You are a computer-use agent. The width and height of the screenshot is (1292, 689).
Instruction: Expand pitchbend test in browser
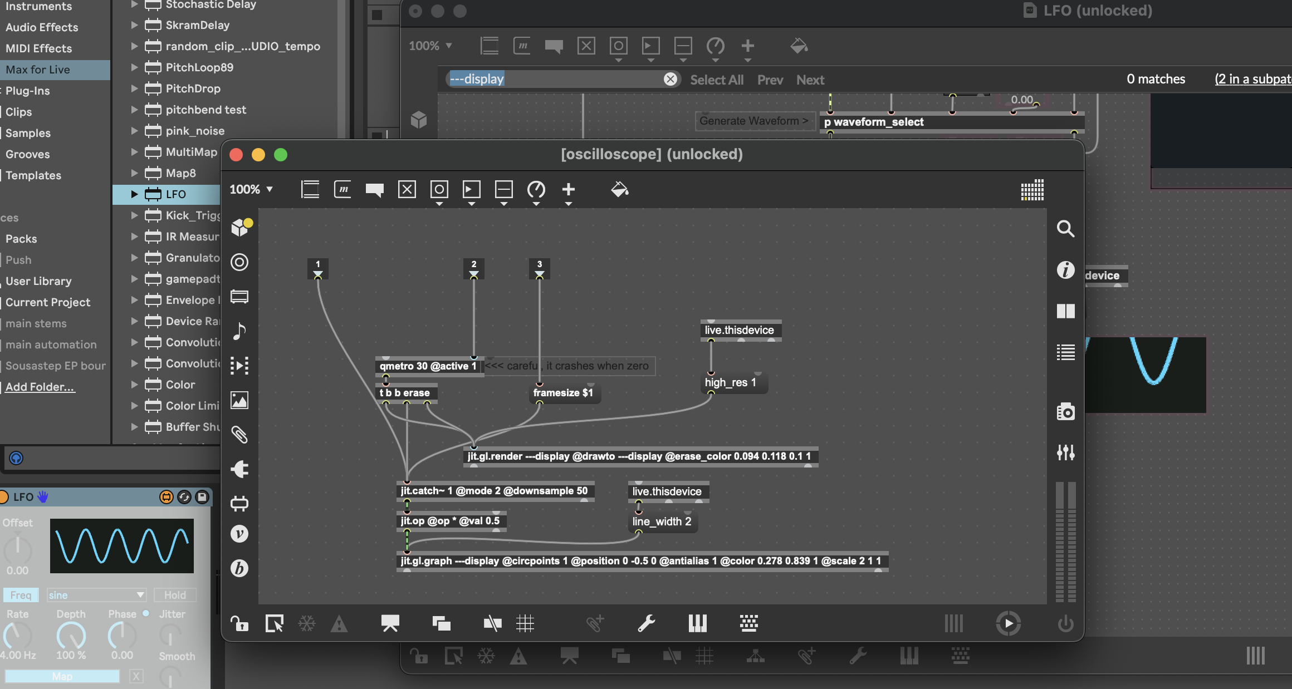(134, 109)
